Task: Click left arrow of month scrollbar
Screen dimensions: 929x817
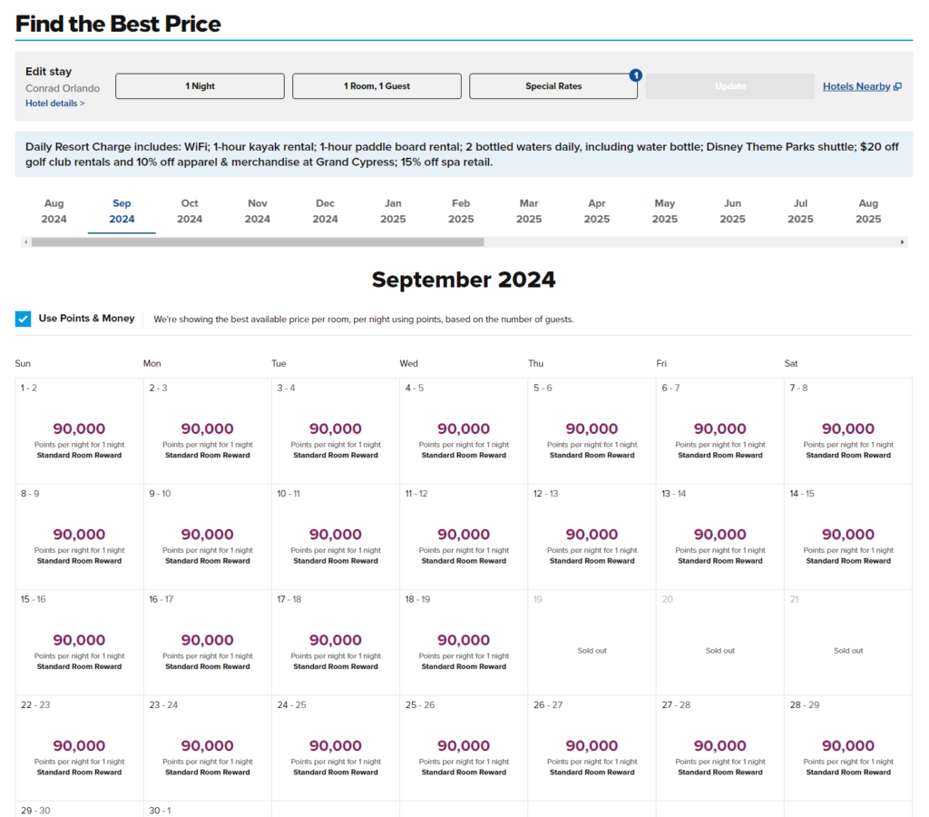Action: (x=25, y=242)
